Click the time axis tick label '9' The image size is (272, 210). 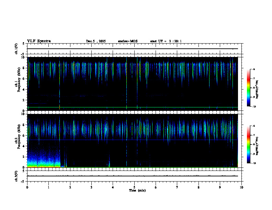click(220, 187)
